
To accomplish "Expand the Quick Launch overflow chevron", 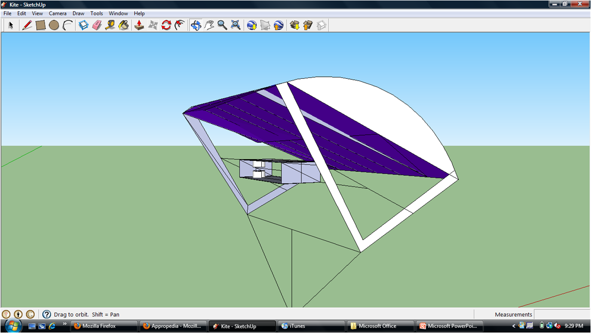I will point(64,324).
